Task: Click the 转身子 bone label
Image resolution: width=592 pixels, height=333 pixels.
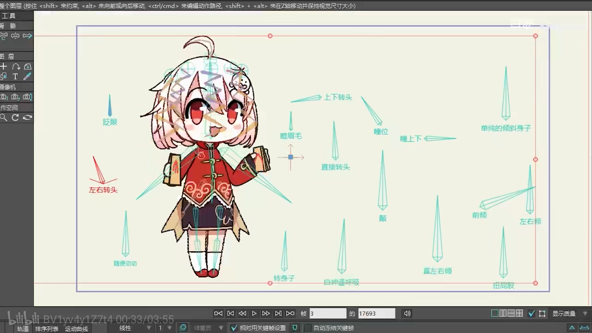Action: click(284, 278)
